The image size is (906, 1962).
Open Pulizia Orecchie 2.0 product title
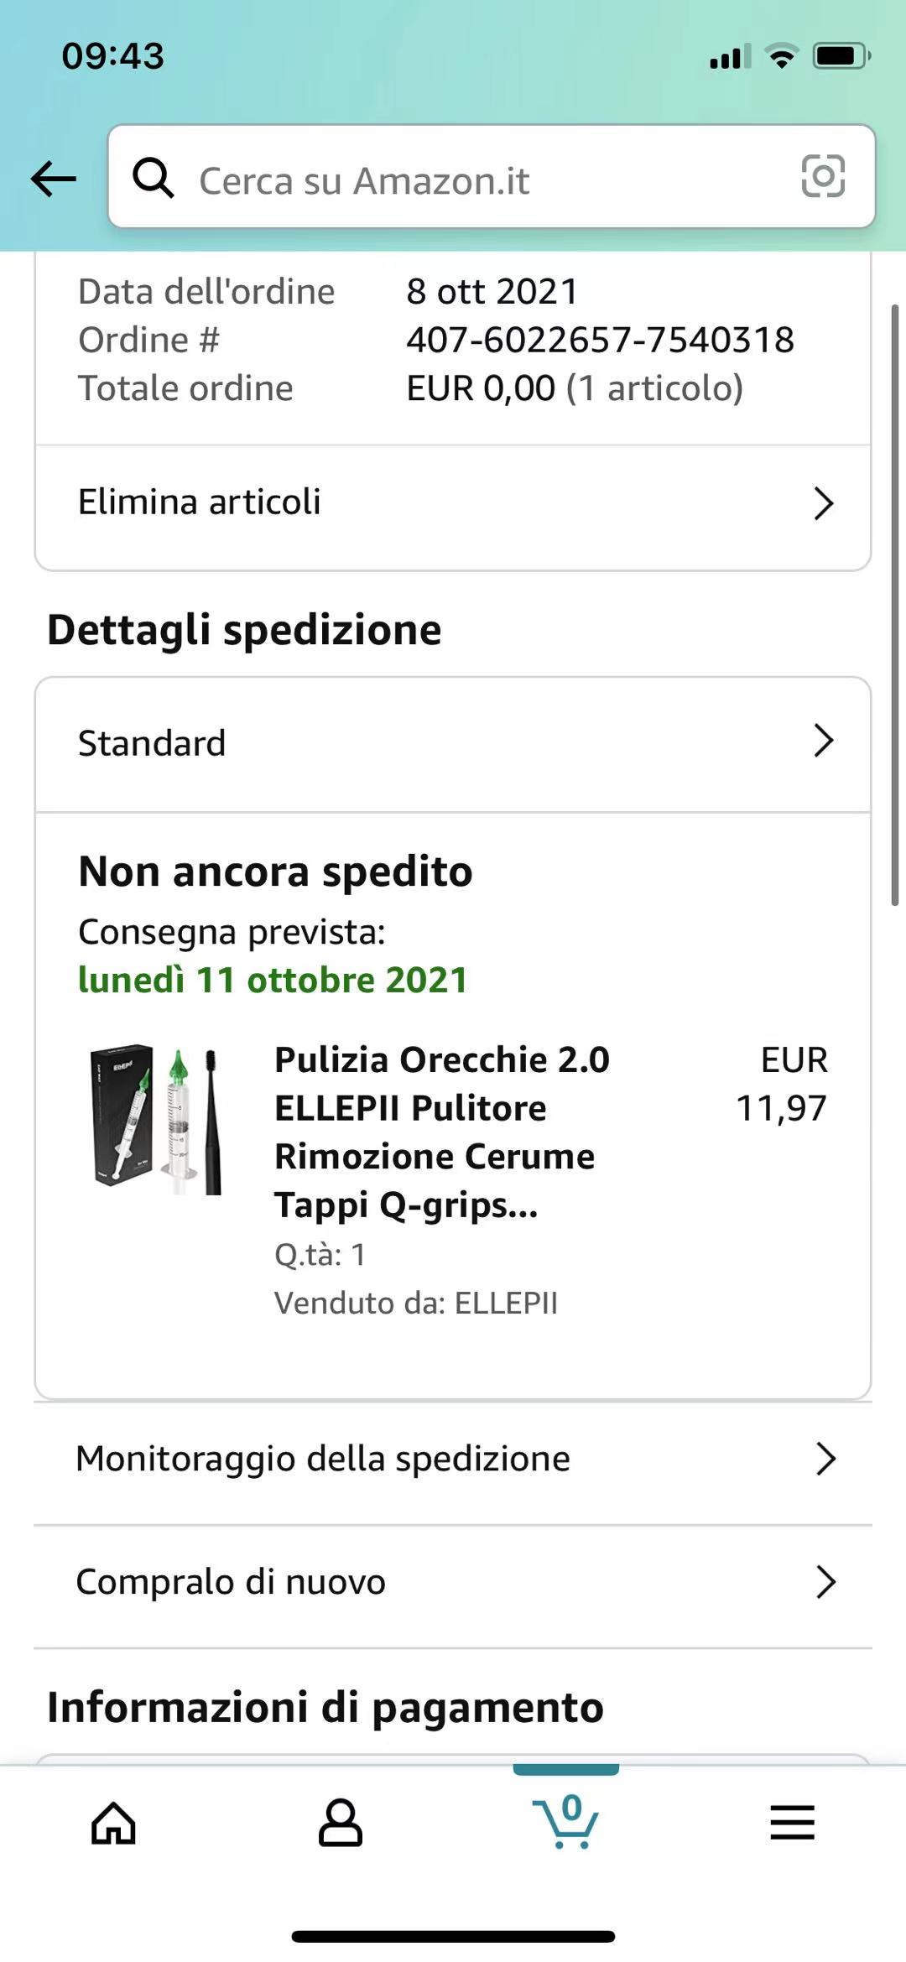442,1132
